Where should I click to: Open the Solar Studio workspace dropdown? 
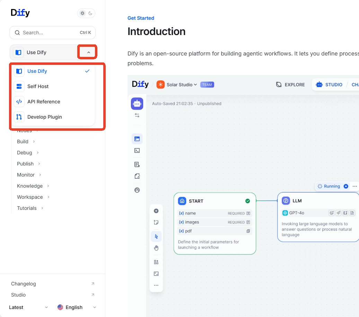coord(182,85)
